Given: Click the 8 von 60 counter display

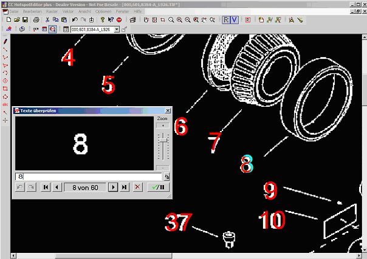Looking at the screenshot, I should (85, 187).
